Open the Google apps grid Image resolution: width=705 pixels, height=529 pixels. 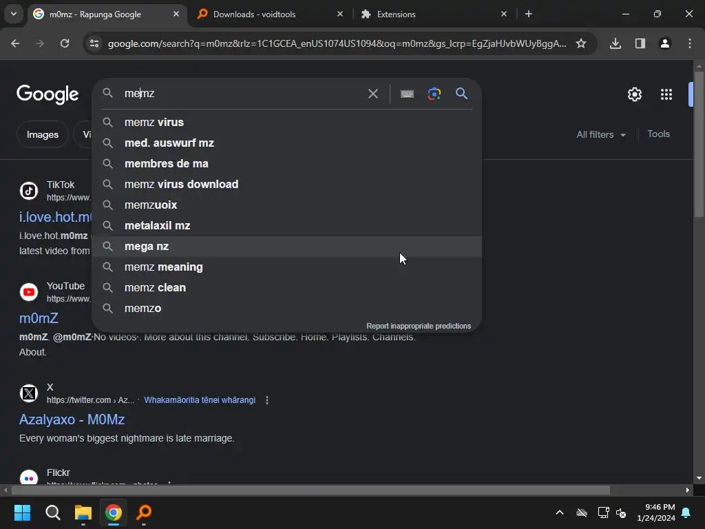[x=666, y=94]
